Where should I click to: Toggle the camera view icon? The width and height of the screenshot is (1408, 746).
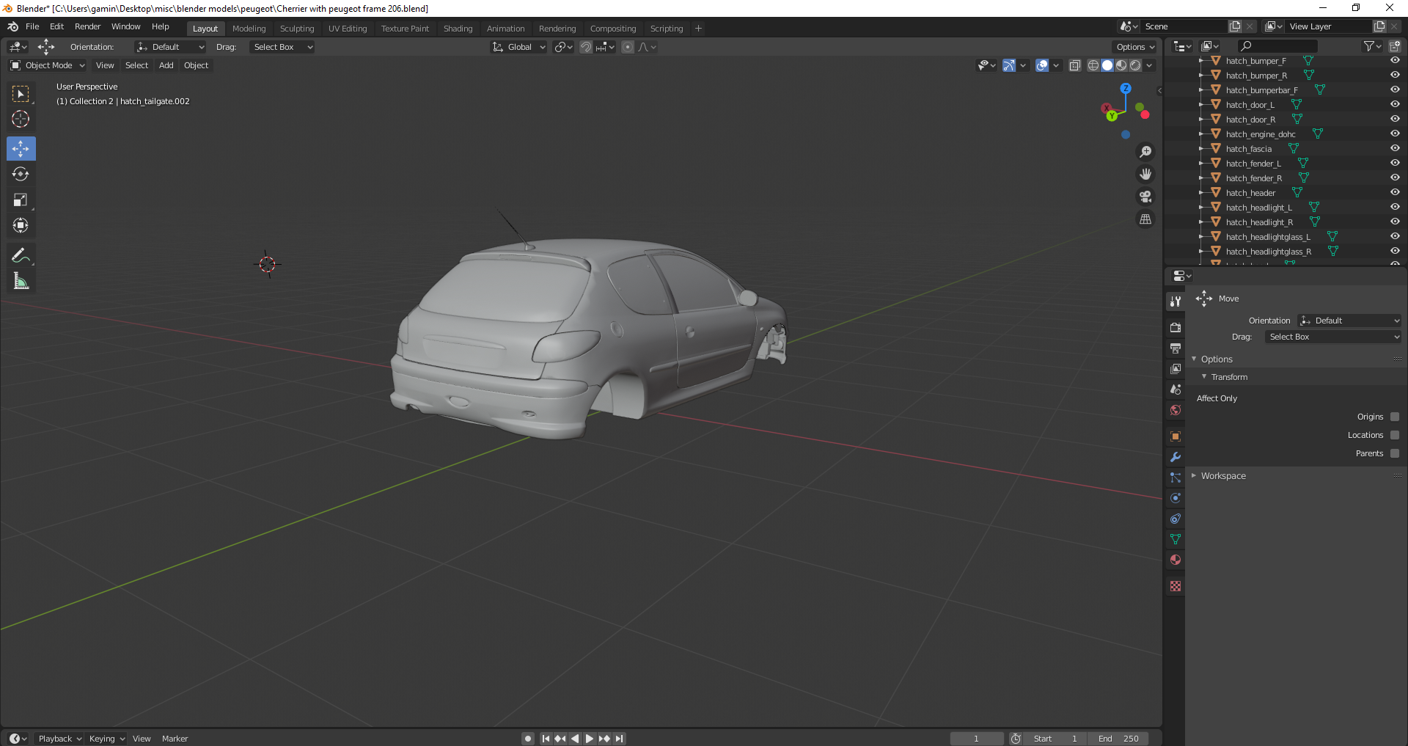tap(1145, 197)
